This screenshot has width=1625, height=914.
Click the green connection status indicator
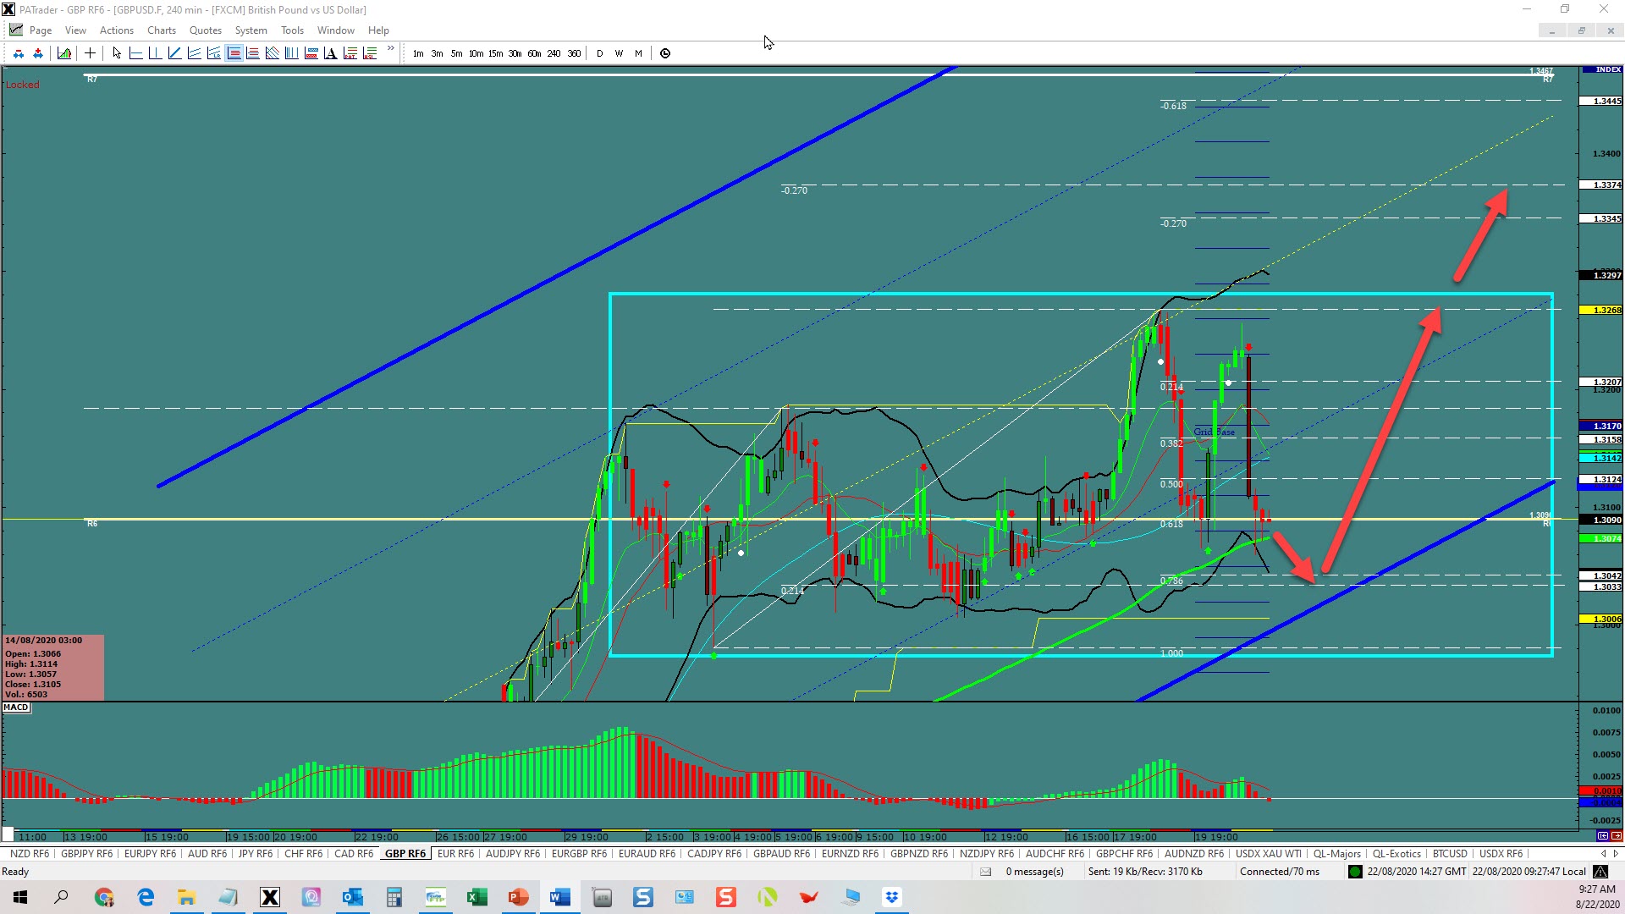(1355, 872)
